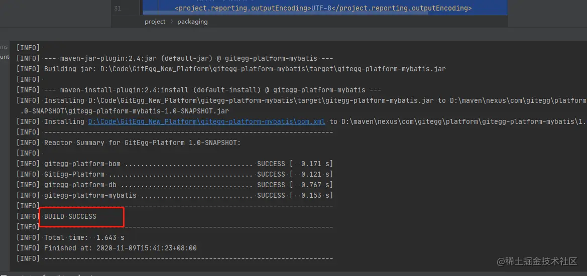This screenshot has height=276, width=587.
Task: Click the Finished at timestamp line
Action: (121, 248)
